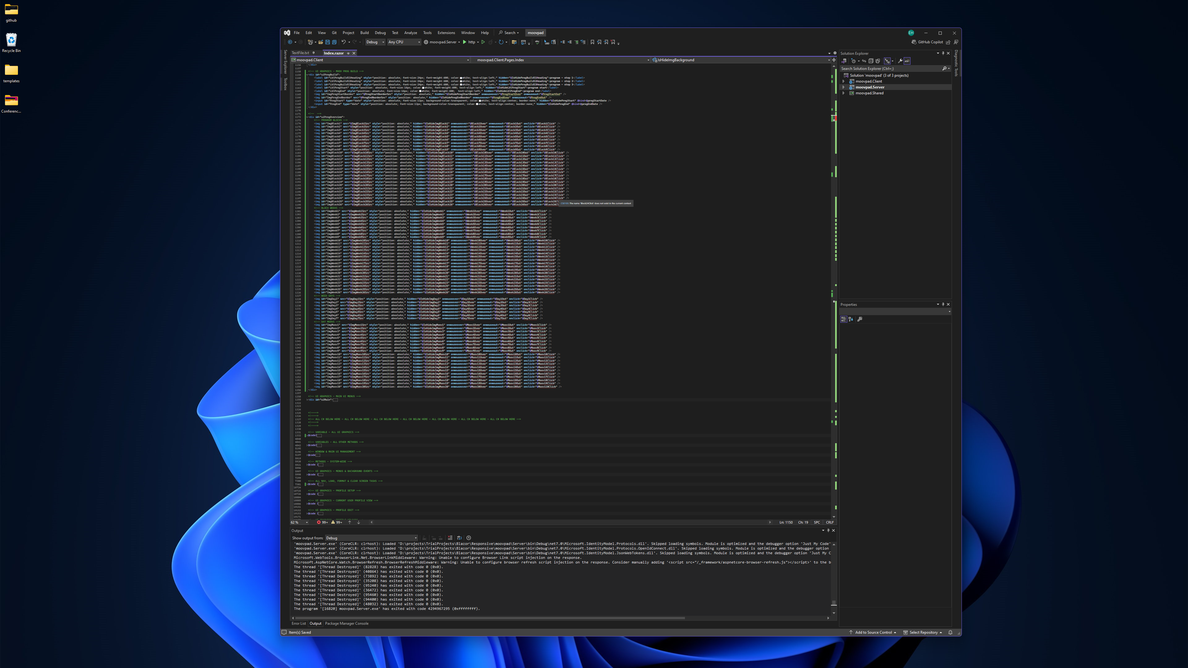Open the moovpad.Client project navigation dropdown
Viewport: 1188px width, 668px height.
380,60
